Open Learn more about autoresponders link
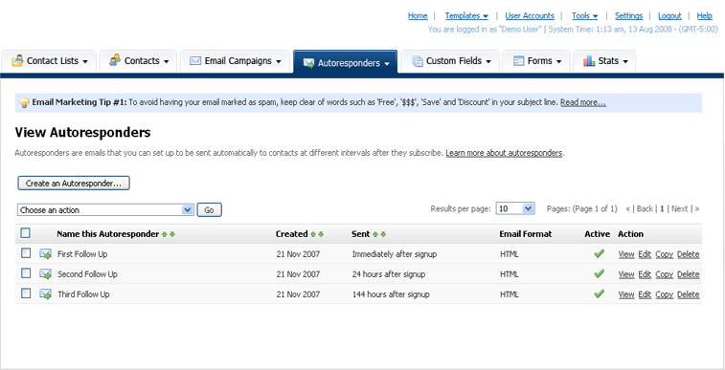Viewport: 725px width, 370px height. [x=504, y=153]
